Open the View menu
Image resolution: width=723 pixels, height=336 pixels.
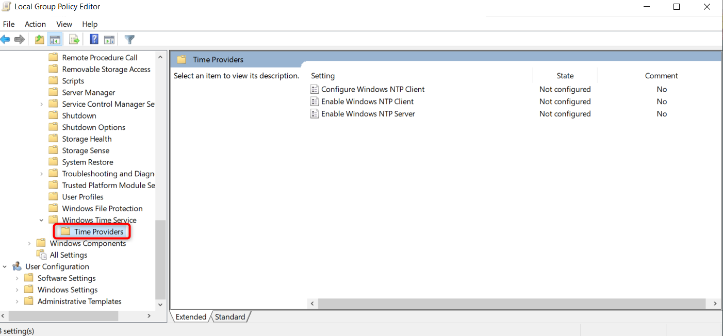point(64,24)
